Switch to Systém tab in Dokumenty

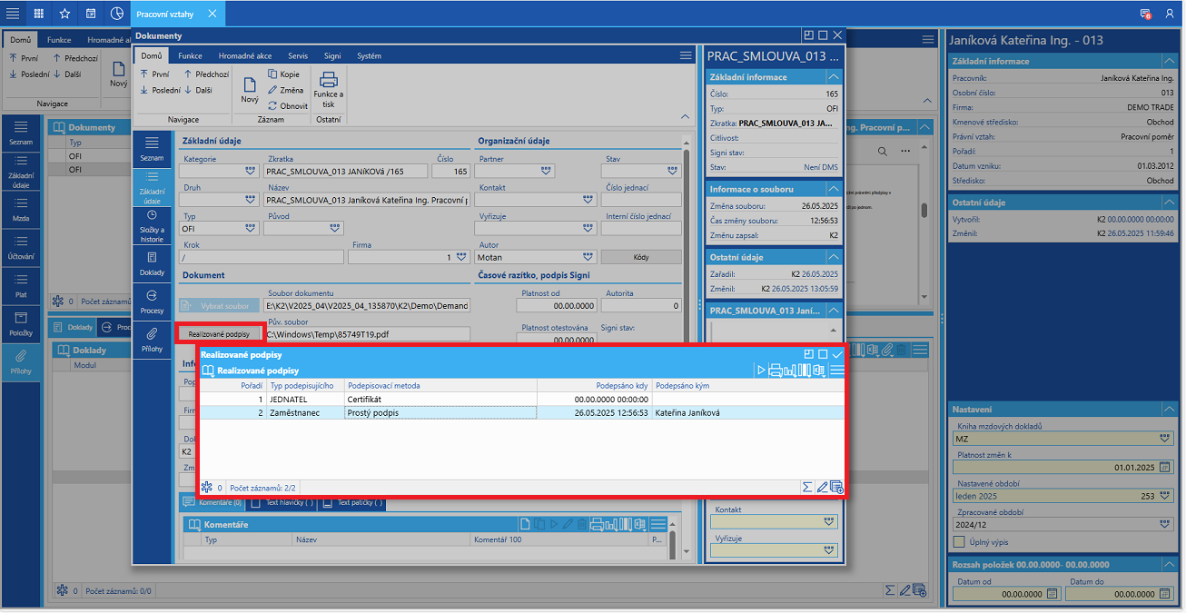click(x=369, y=55)
